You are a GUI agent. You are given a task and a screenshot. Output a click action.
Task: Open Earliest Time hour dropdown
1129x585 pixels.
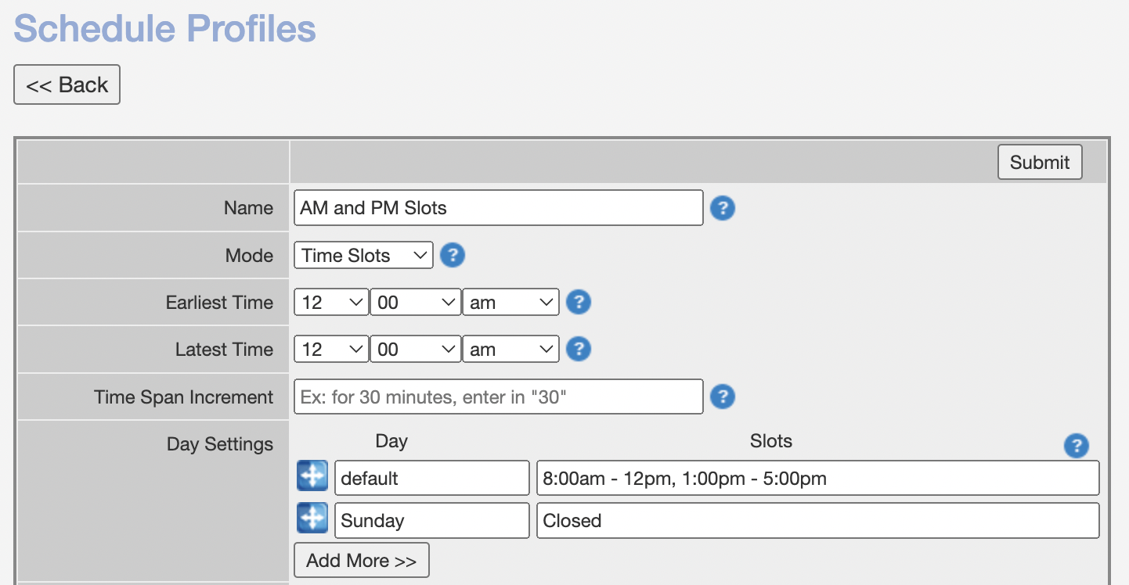coord(331,303)
